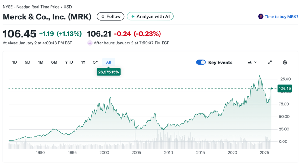Image resolution: width=303 pixels, height=167 pixels.
Task: Open full screen chart with expand arrows icon
Action: (270, 62)
